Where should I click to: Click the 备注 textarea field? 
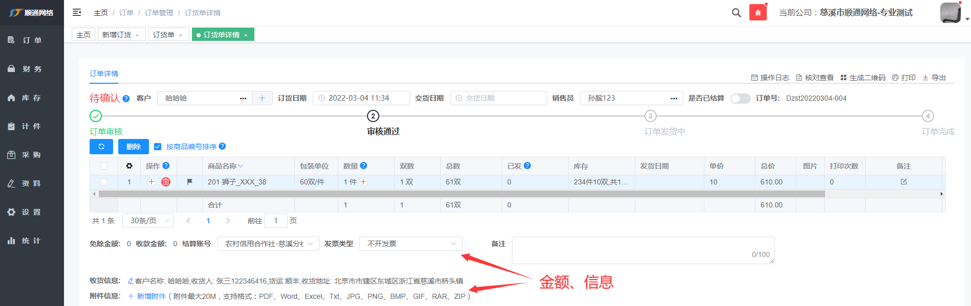(642, 250)
